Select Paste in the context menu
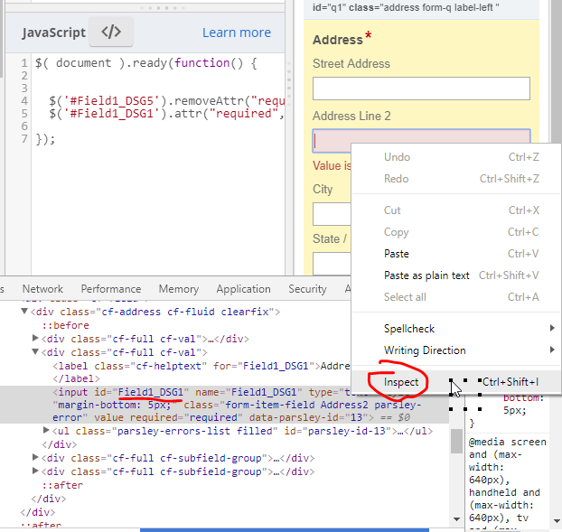 point(396,254)
